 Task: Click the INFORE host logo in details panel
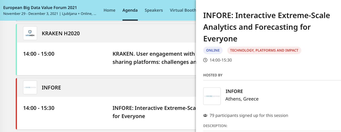coord(212,96)
